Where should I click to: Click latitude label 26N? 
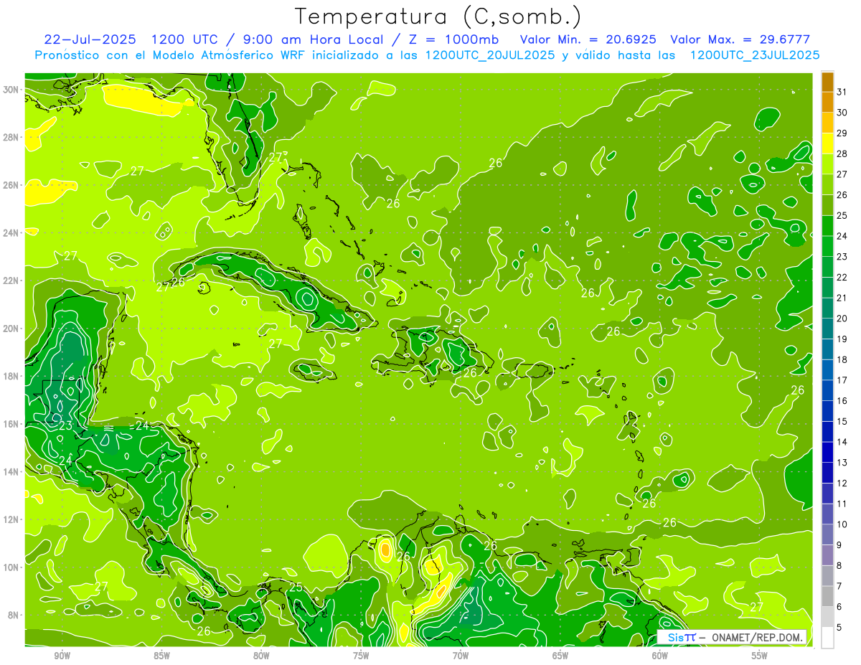[x=11, y=185]
